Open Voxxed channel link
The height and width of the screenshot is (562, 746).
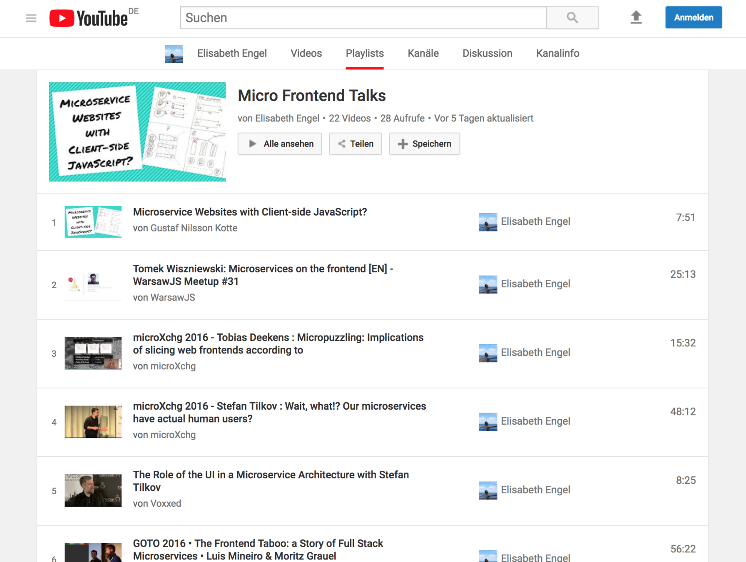166,504
